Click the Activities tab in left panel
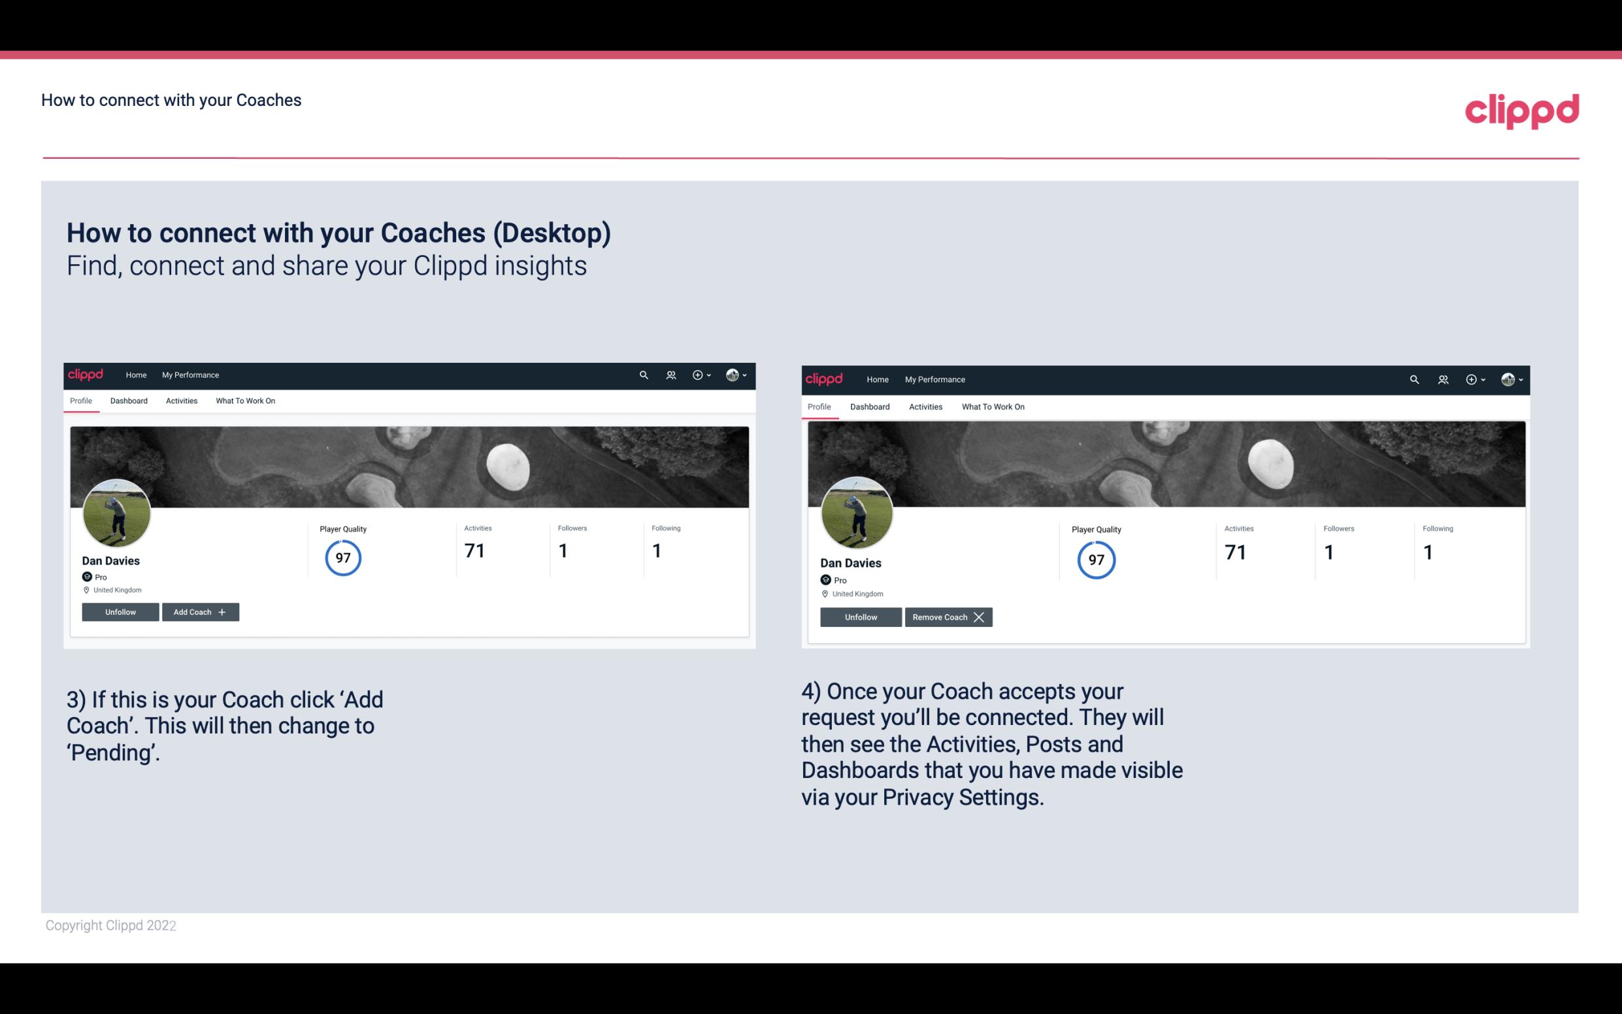This screenshot has width=1622, height=1014. [181, 401]
